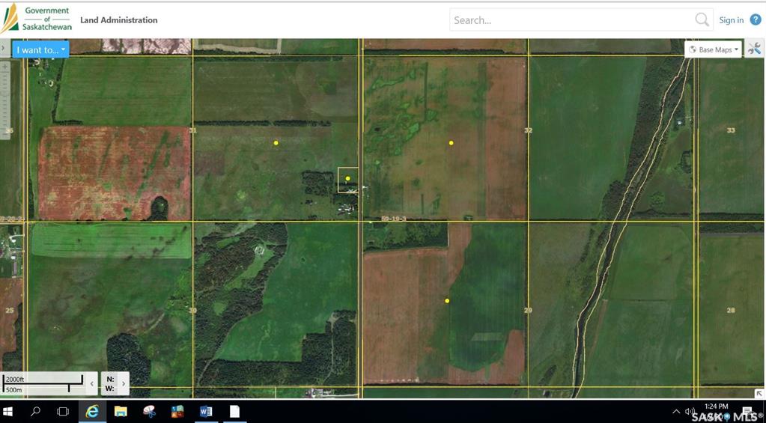Select the yellow point in section 31
766x423 pixels.
276,143
